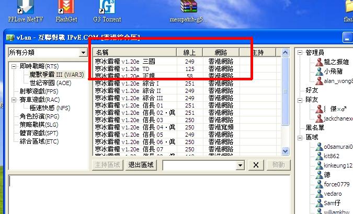Sort rooms by 主持 column header
The image size is (353, 214).
(x=258, y=53)
